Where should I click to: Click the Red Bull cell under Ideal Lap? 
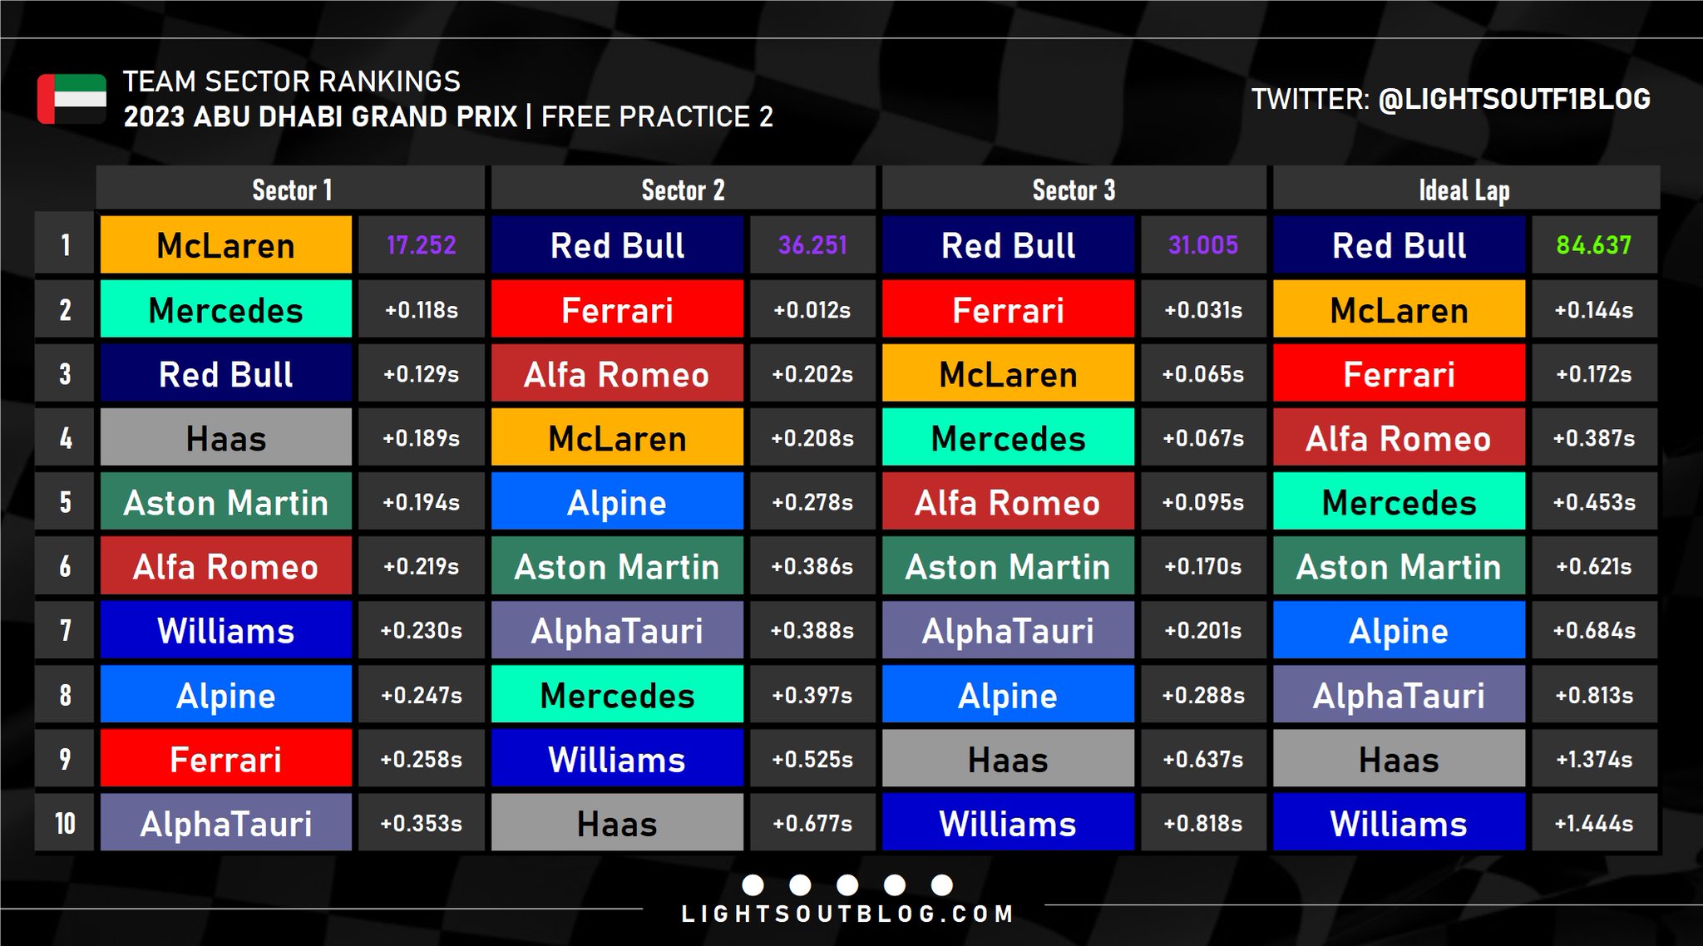[x=1399, y=245]
